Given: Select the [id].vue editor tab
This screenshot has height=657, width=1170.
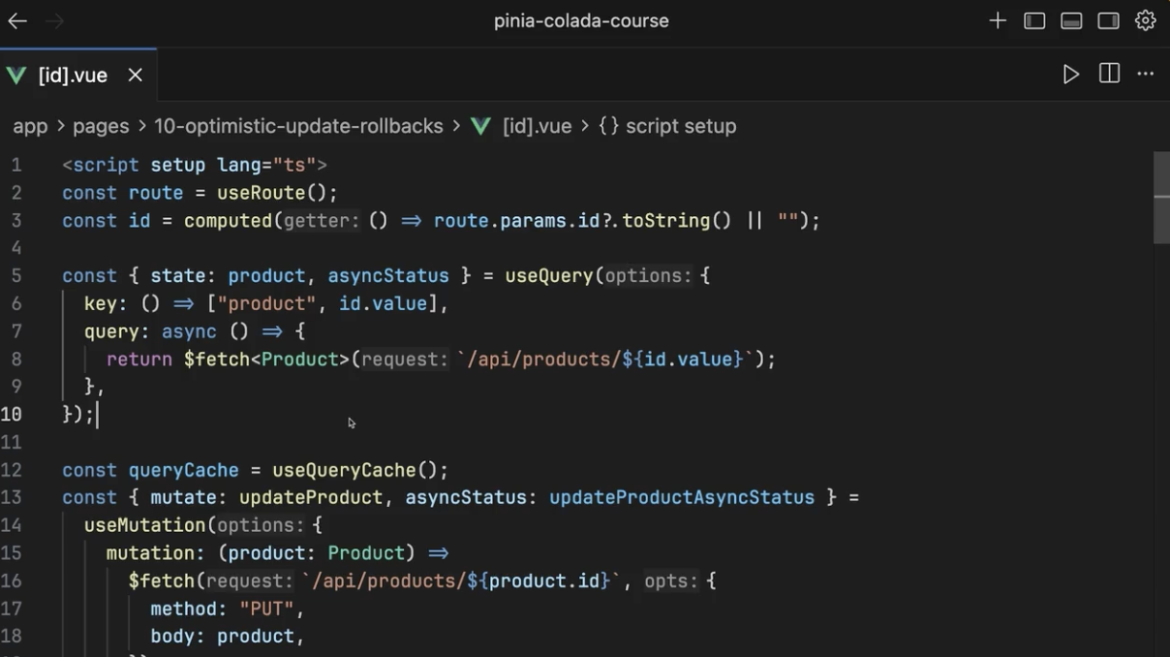Looking at the screenshot, I should (77, 75).
